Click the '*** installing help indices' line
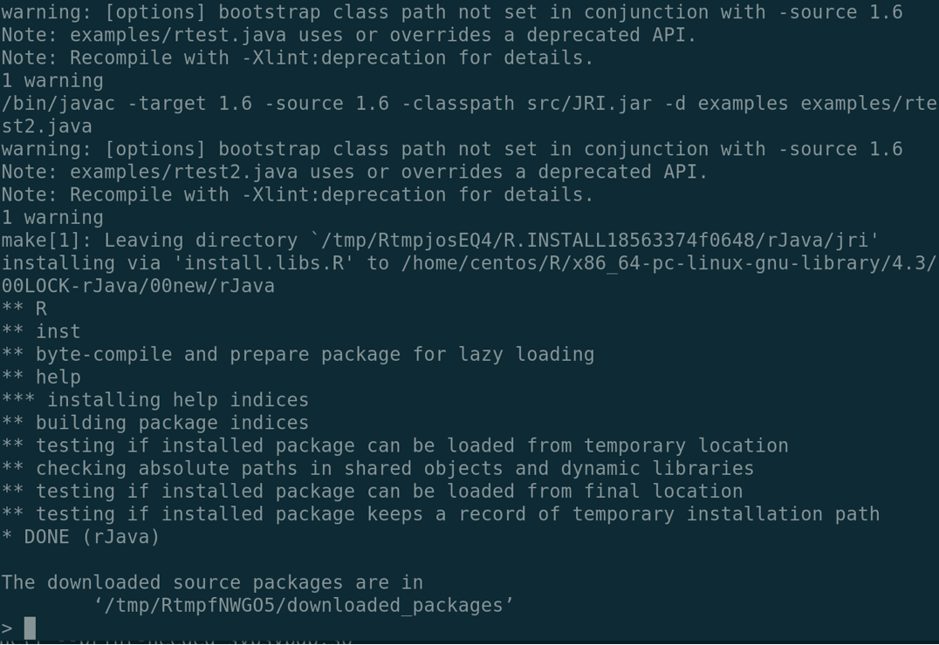Screen dimensions: 939x645 [x=155, y=400]
